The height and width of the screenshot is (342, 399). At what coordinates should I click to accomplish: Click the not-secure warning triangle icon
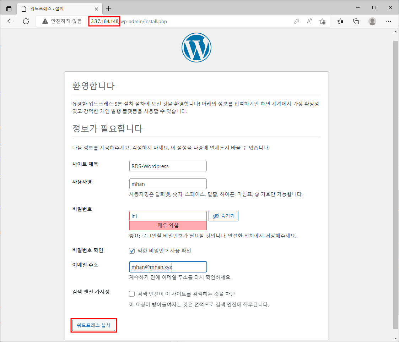point(45,21)
